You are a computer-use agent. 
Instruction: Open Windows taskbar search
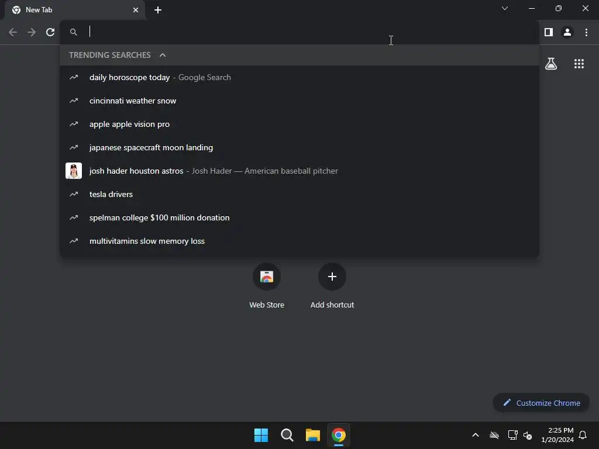tap(287, 435)
